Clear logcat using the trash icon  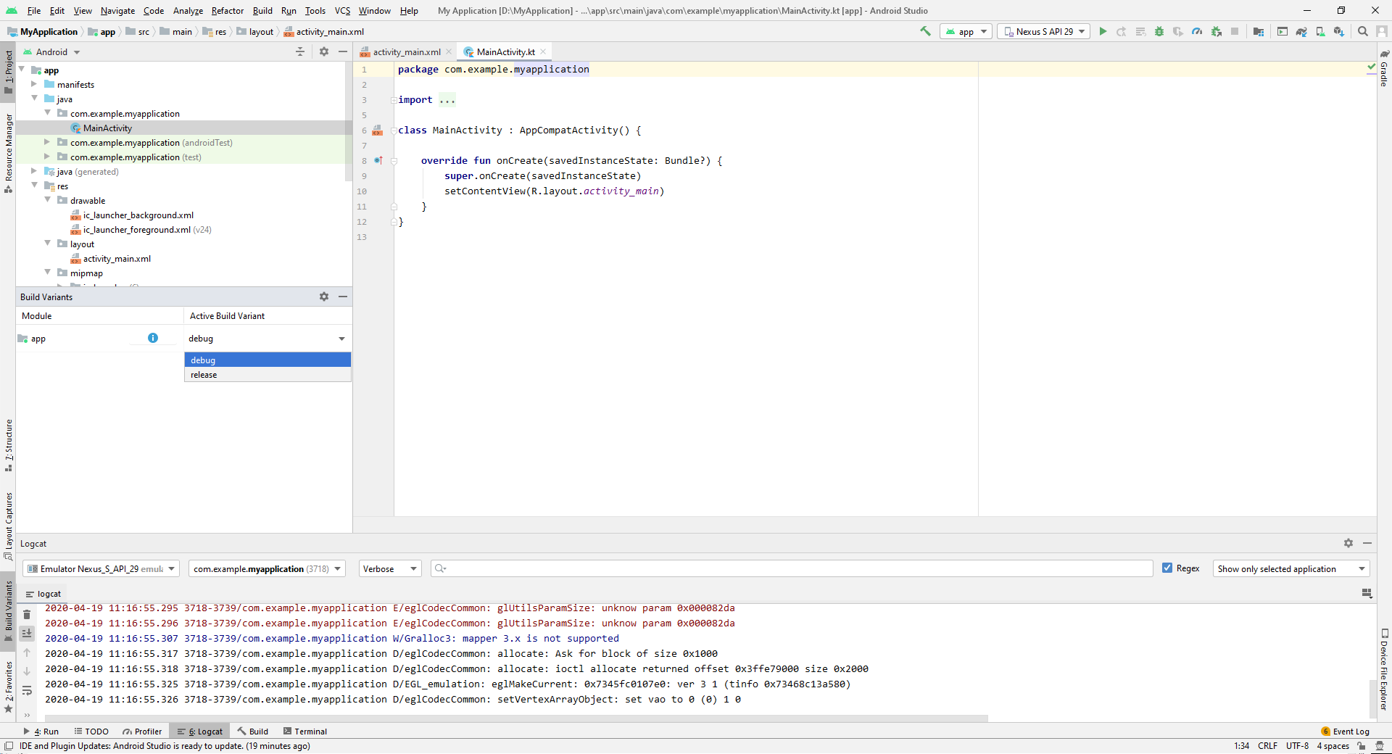pos(27,615)
